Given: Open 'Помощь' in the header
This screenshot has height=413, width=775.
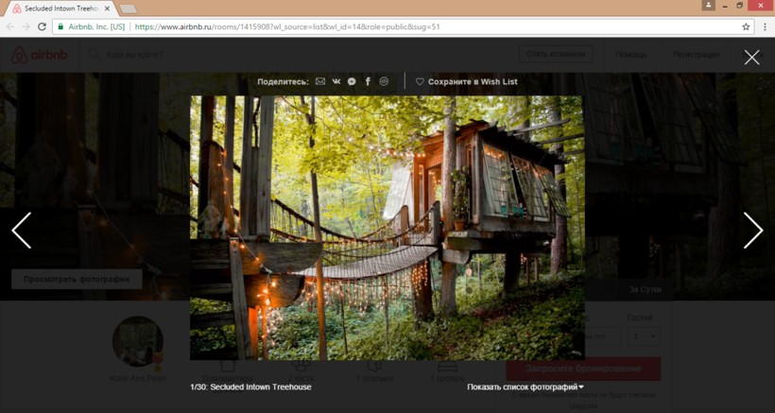Looking at the screenshot, I should 630,55.
